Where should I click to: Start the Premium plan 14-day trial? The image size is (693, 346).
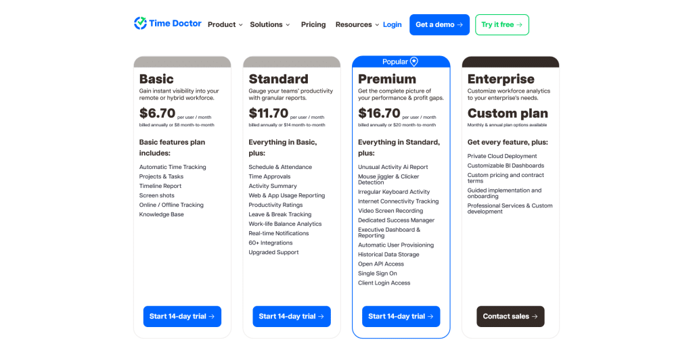point(401,316)
